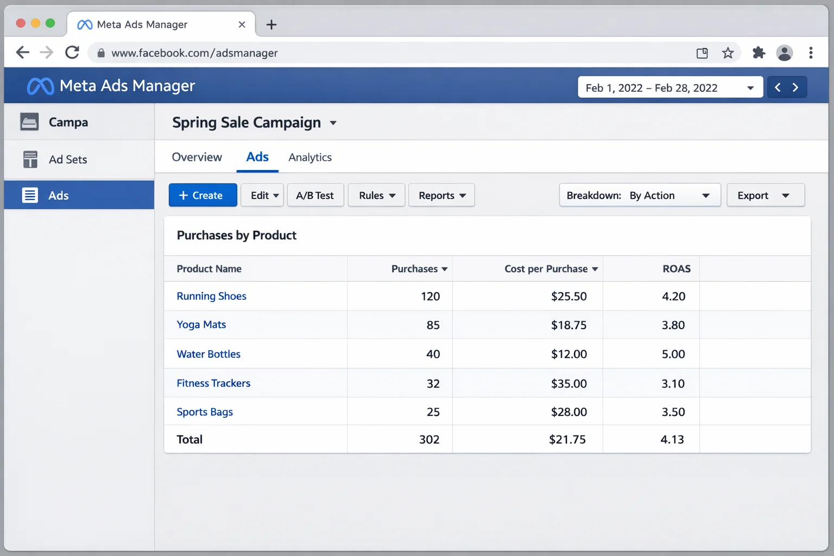Toggle the browser extensions puzzle icon
834x556 pixels.
click(x=758, y=53)
